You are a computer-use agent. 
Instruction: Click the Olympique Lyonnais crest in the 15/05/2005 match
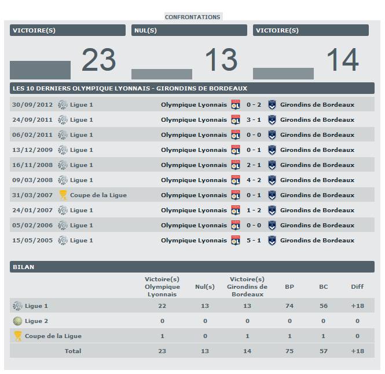click(236, 241)
